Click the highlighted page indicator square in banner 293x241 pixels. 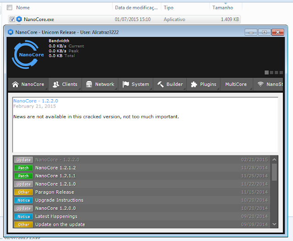(x=266, y=72)
